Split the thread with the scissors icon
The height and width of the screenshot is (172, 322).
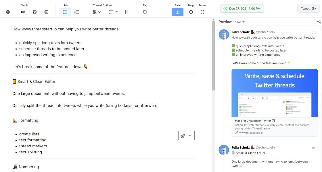coord(126,12)
